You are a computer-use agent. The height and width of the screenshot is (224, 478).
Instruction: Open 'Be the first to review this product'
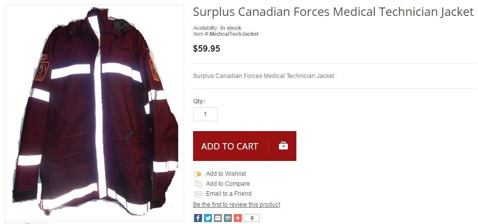(x=237, y=205)
